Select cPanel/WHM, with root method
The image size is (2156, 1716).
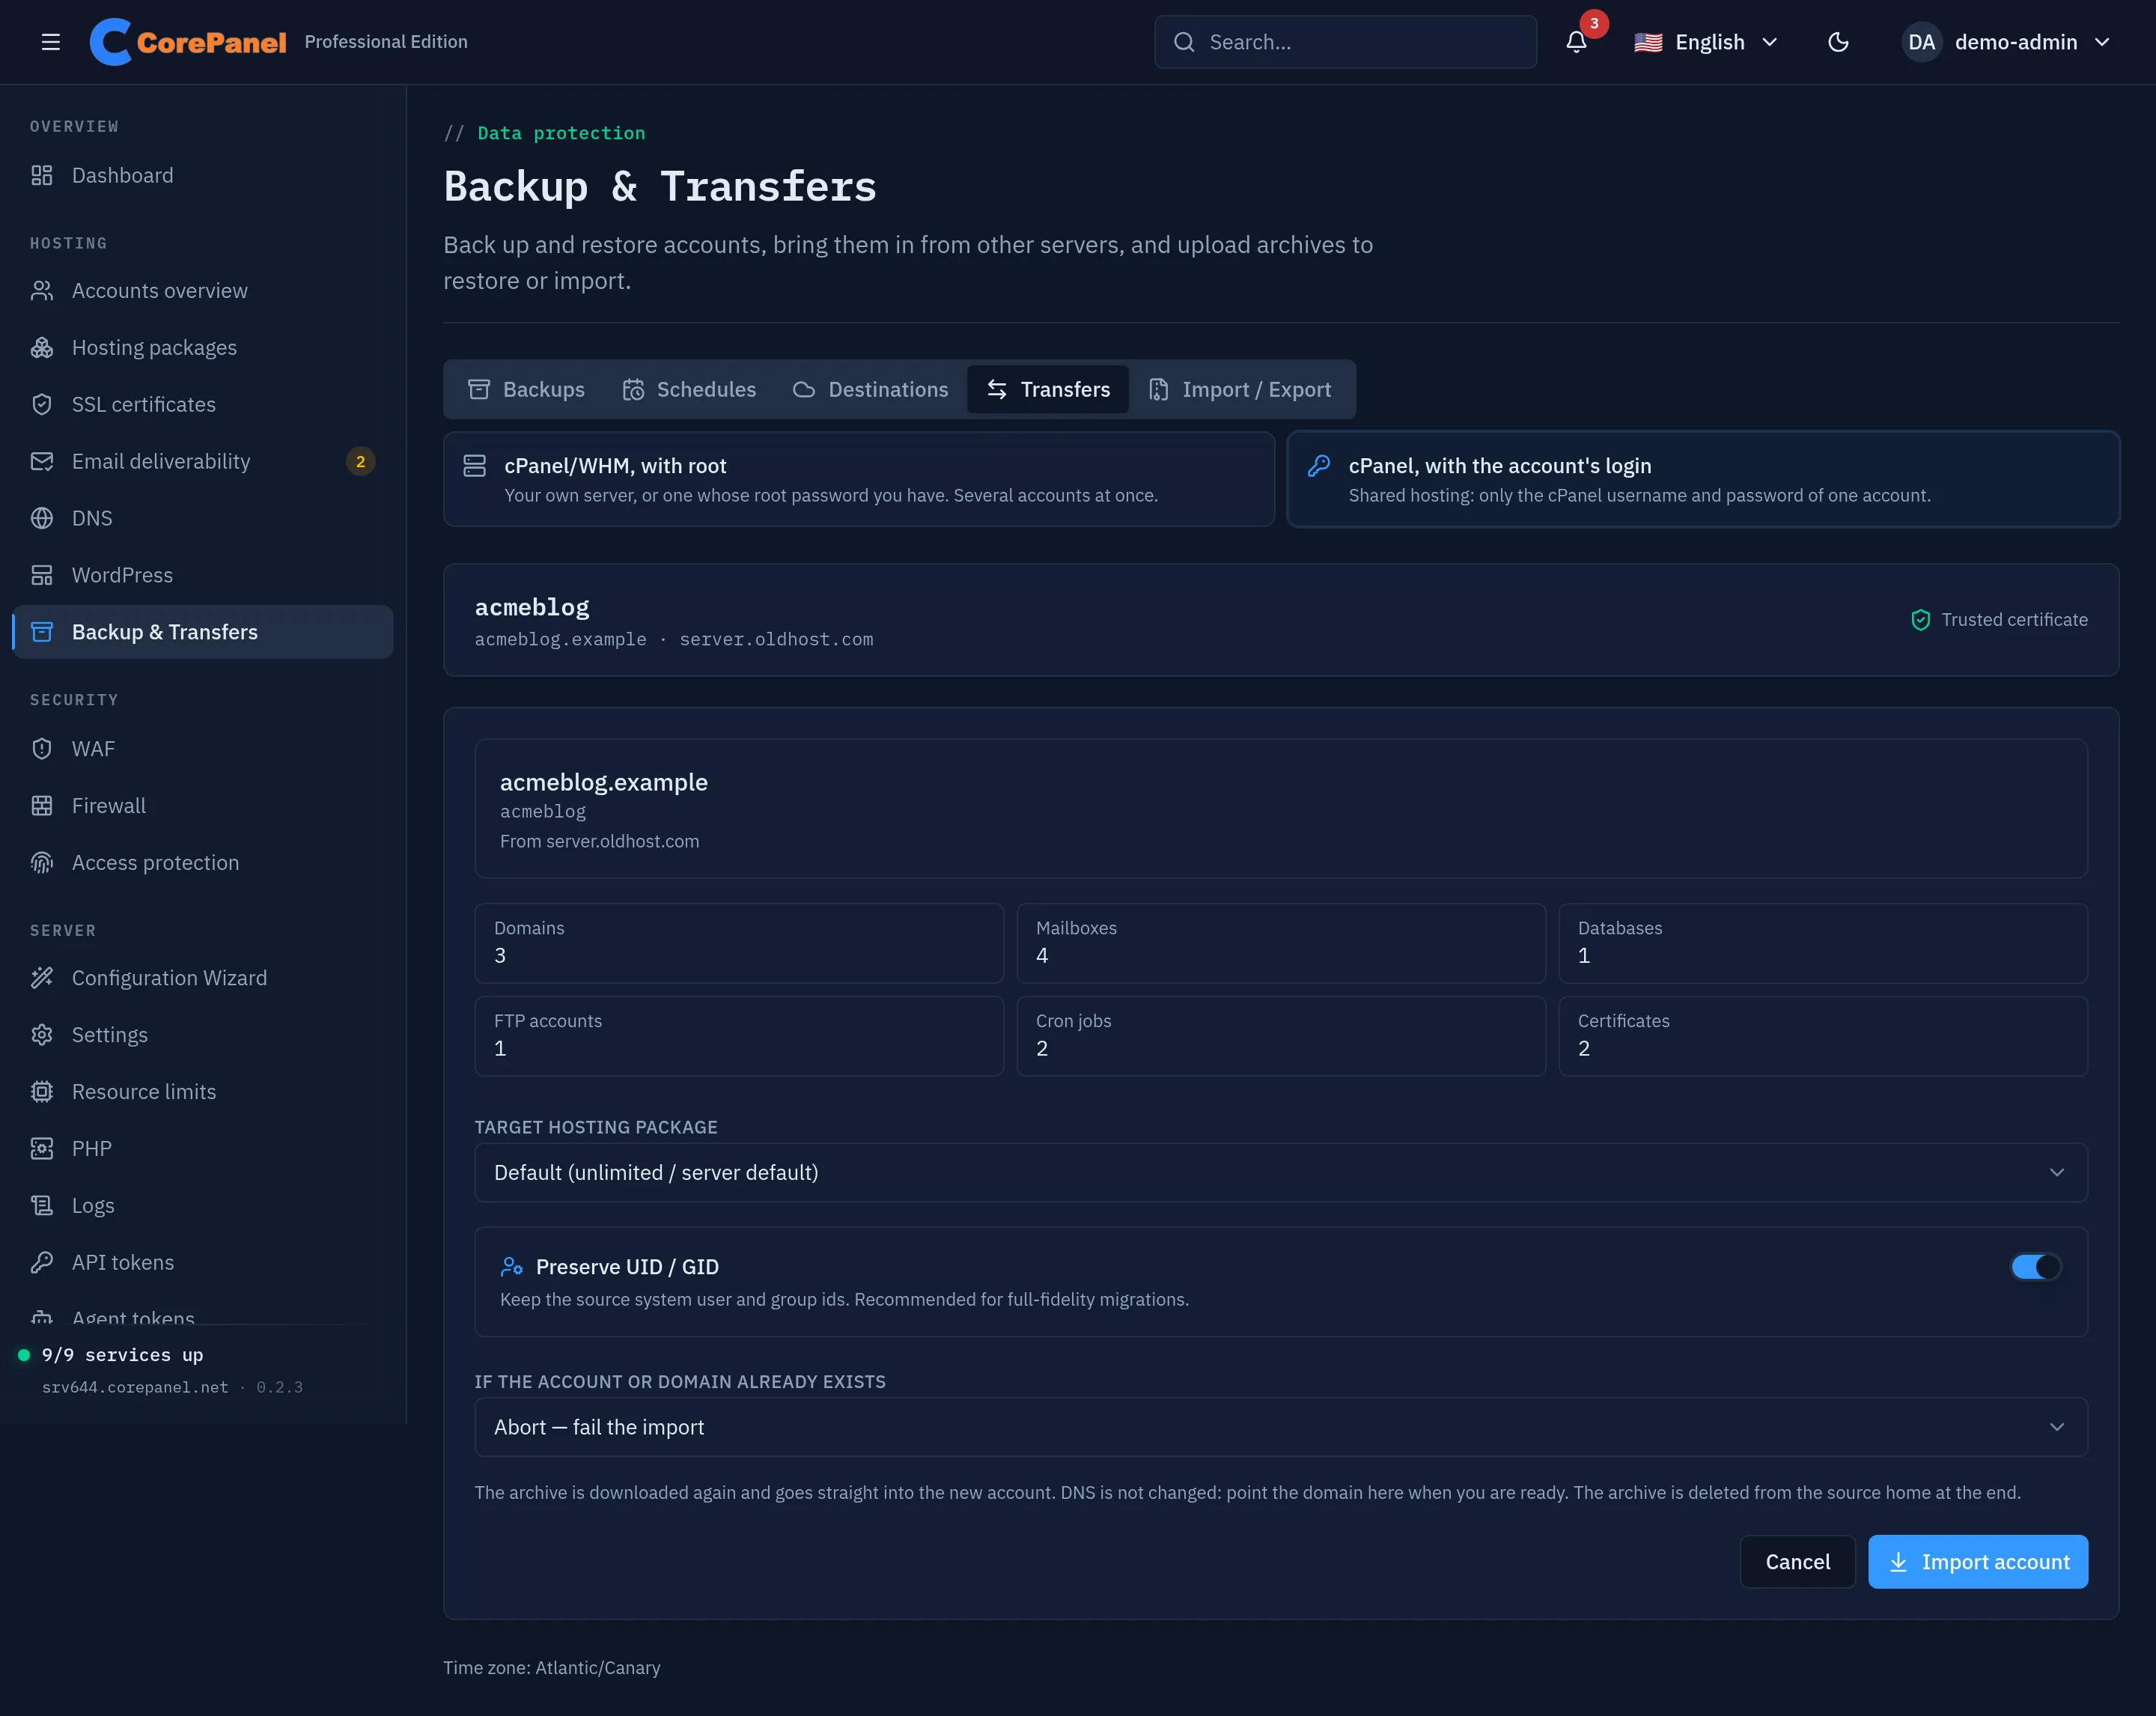(x=859, y=479)
